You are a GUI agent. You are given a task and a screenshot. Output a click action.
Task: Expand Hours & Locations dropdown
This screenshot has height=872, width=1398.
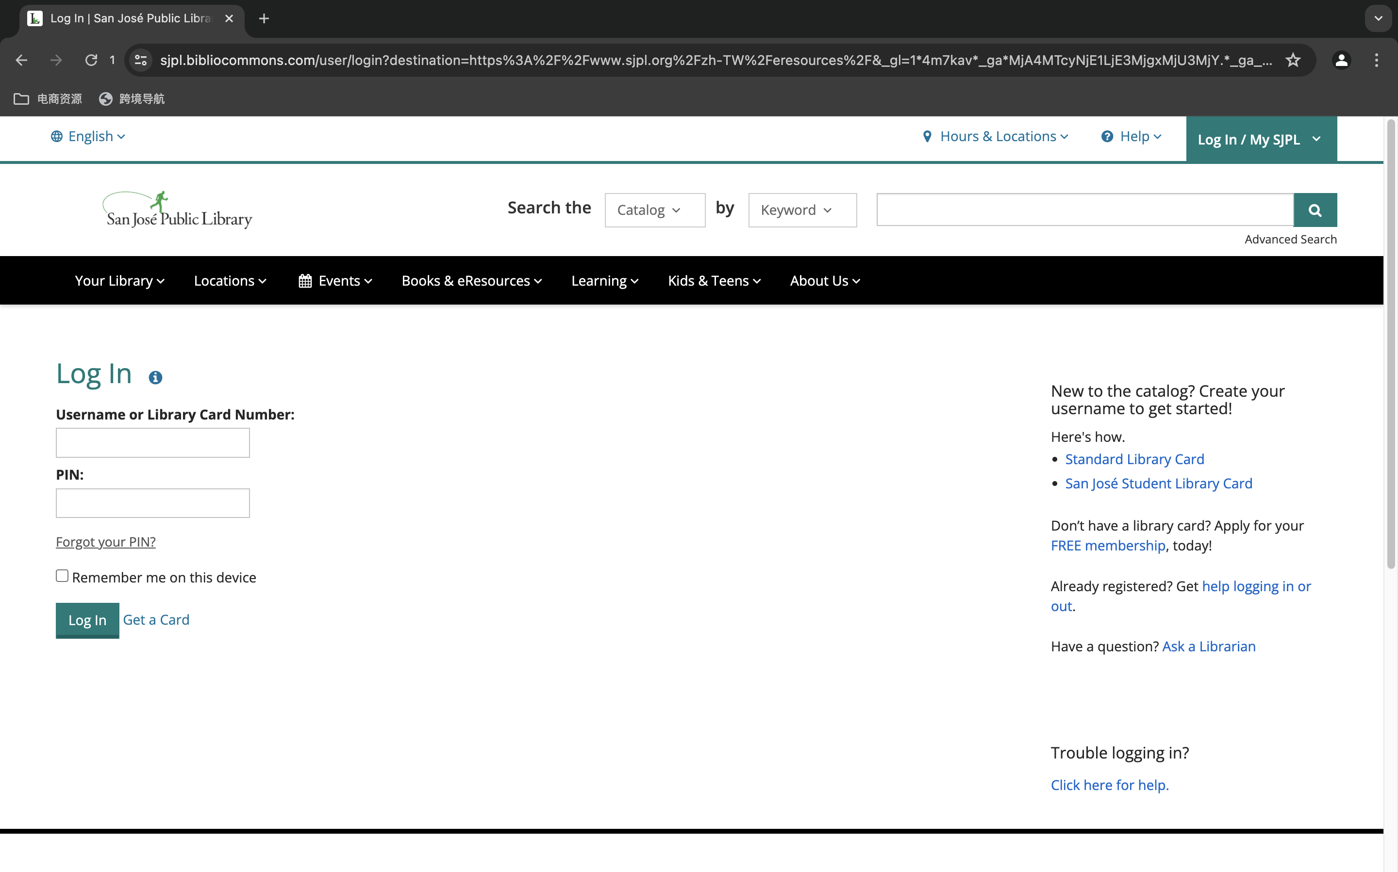[995, 137]
